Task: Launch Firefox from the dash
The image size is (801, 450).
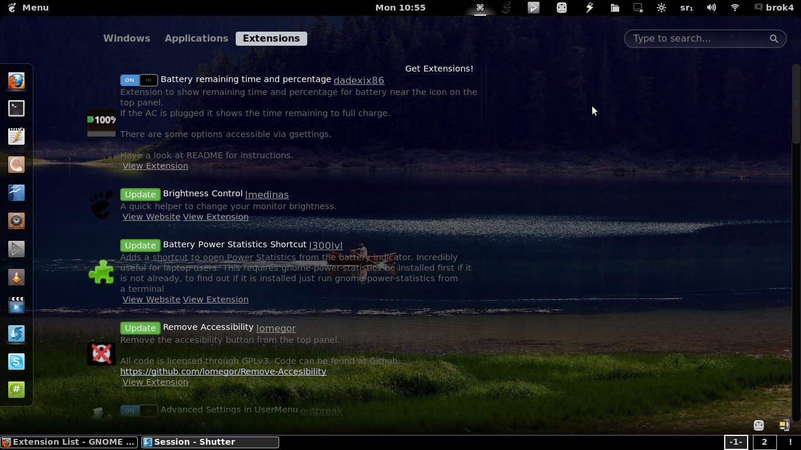Action: click(16, 80)
